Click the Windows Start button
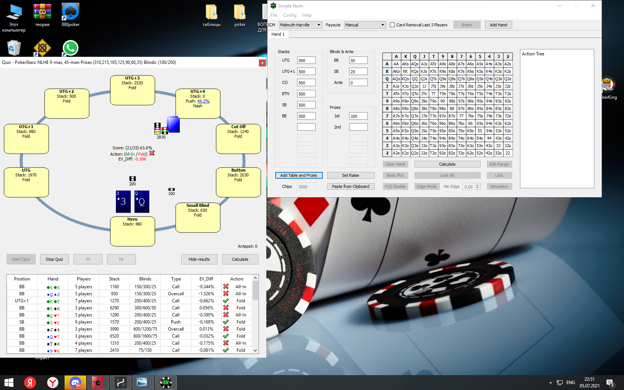624x390 pixels. click(9, 383)
